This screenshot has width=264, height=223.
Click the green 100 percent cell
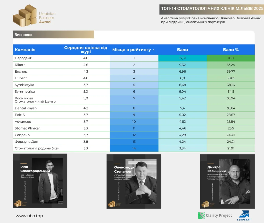231,58
